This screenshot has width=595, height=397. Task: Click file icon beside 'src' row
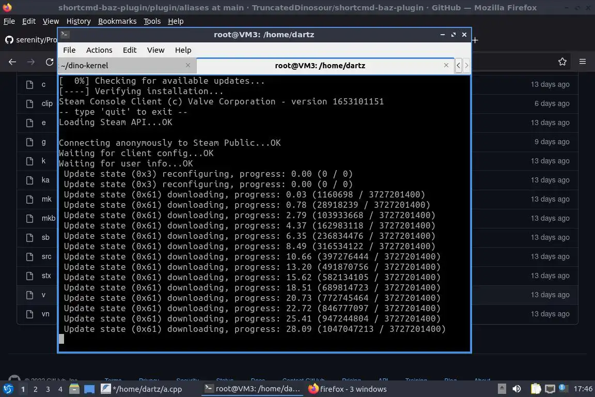[29, 256]
